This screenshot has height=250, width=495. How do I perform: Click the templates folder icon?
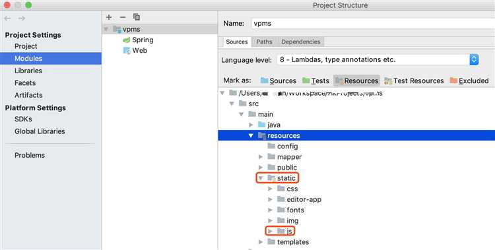coord(271,242)
